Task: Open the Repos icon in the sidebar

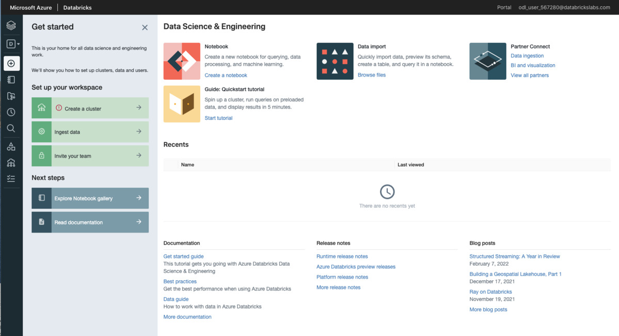Action: 11,96
